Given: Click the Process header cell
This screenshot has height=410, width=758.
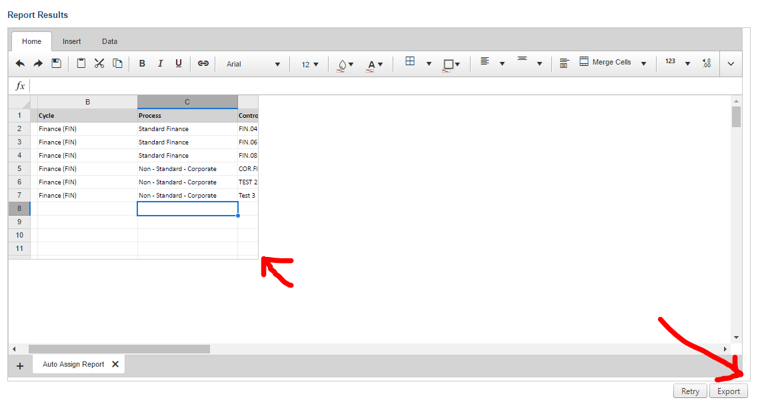Looking at the screenshot, I should pos(187,115).
